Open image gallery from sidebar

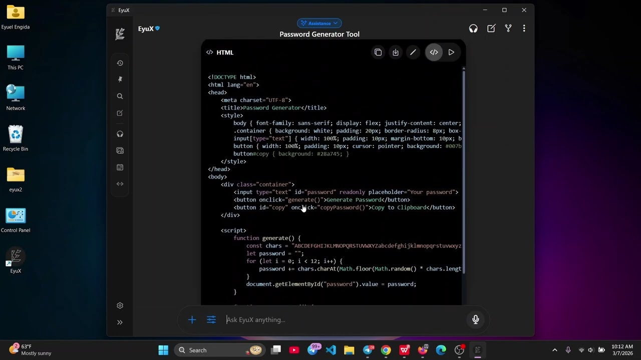coord(120,150)
